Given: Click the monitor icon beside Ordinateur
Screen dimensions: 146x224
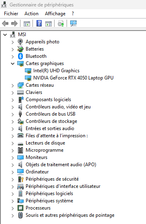Looking at the screenshot, I should click(20, 172).
